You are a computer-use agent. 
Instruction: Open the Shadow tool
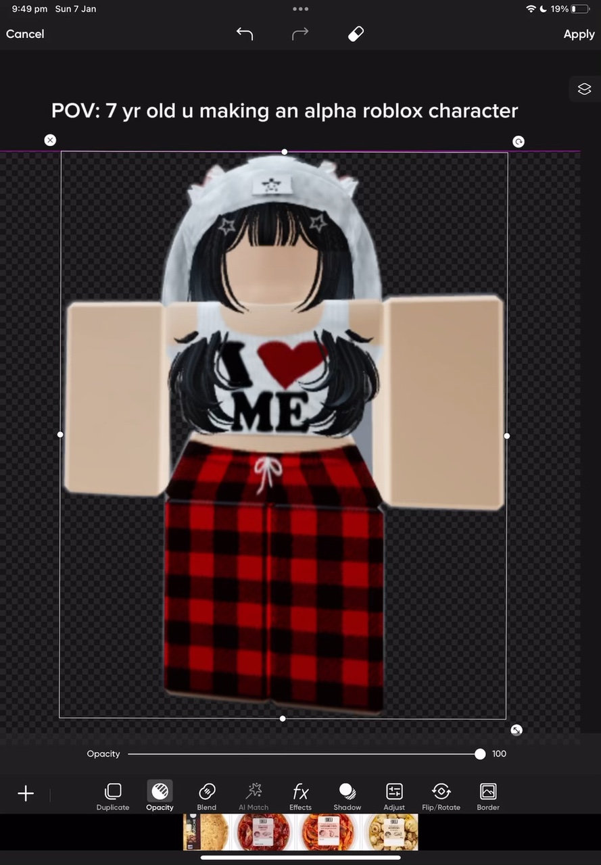pos(347,796)
